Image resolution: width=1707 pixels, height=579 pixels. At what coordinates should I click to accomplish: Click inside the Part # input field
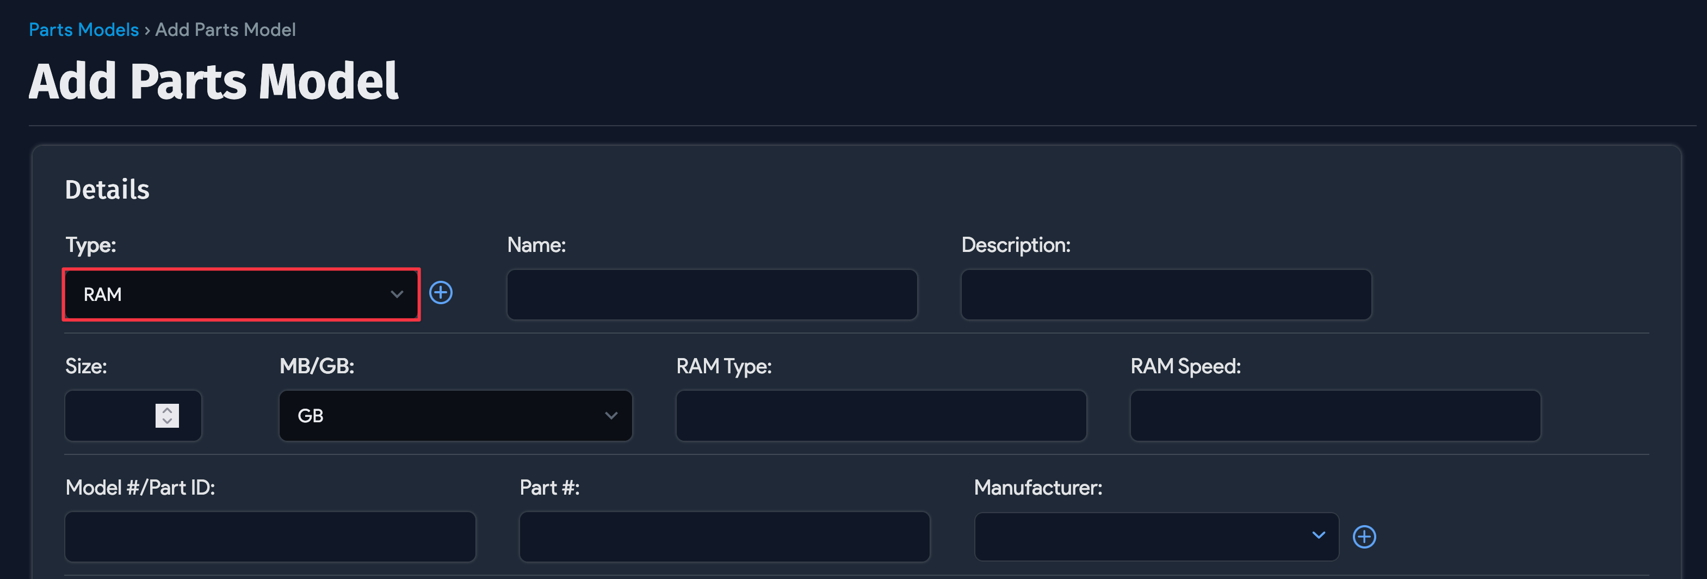pyautogui.click(x=723, y=537)
